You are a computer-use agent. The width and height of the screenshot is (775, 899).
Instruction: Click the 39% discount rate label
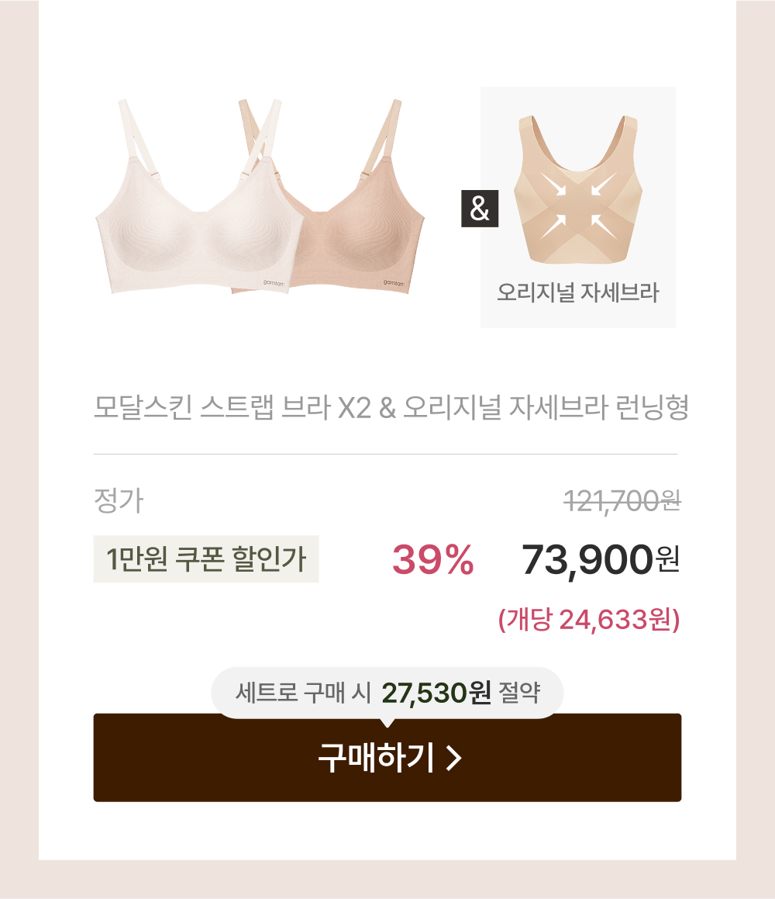433,559
